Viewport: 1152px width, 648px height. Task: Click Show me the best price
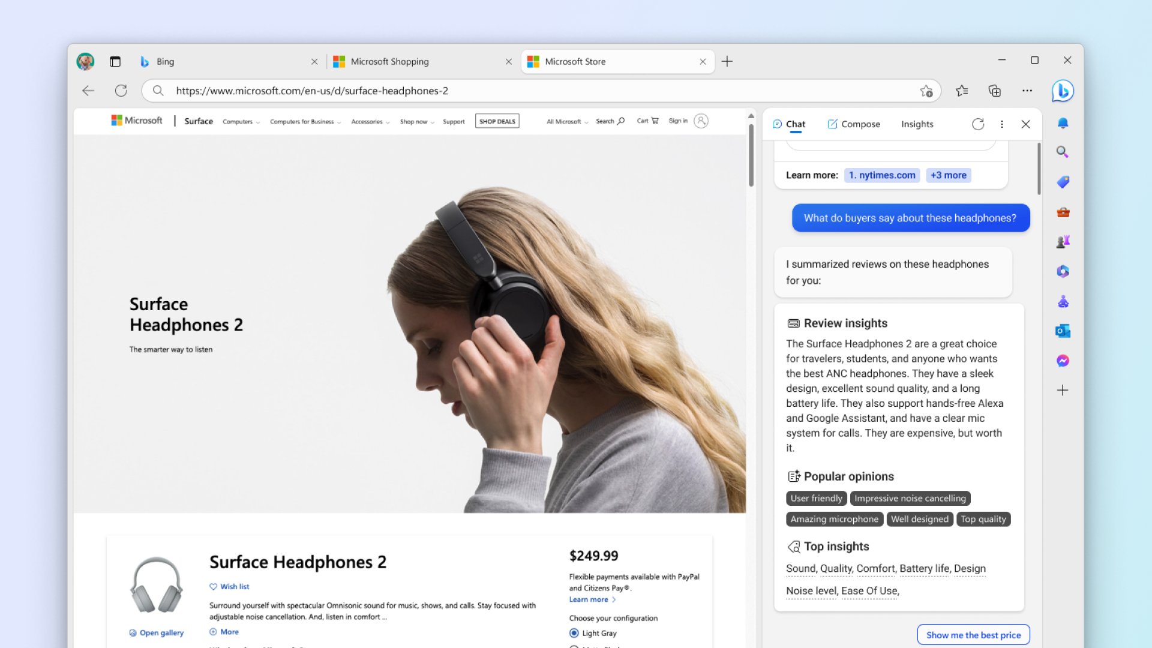[x=973, y=634]
